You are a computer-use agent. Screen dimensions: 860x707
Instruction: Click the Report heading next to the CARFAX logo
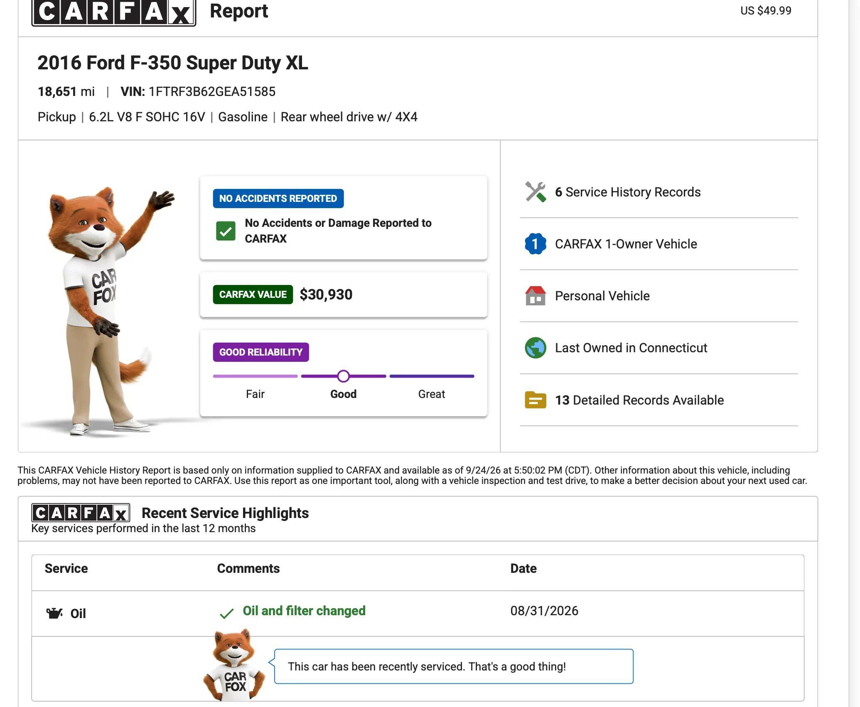tap(239, 11)
